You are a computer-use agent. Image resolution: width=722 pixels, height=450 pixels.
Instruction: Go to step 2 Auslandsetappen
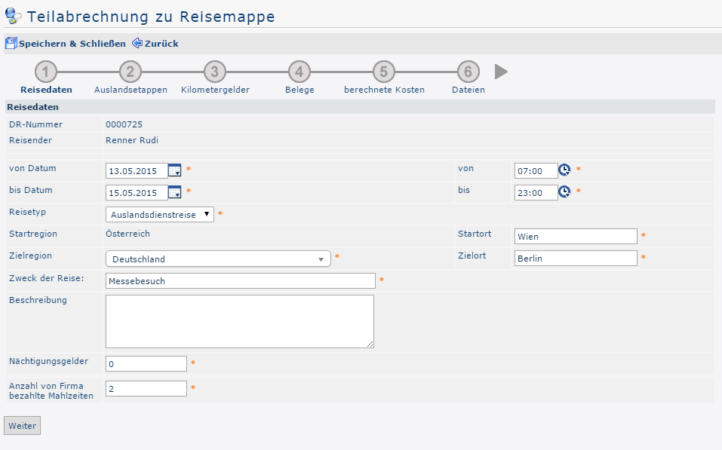(x=130, y=72)
